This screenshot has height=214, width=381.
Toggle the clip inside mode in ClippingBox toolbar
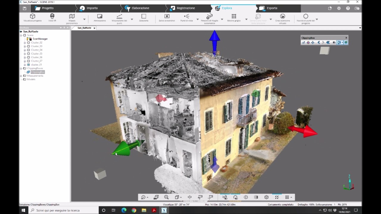coord(339,43)
